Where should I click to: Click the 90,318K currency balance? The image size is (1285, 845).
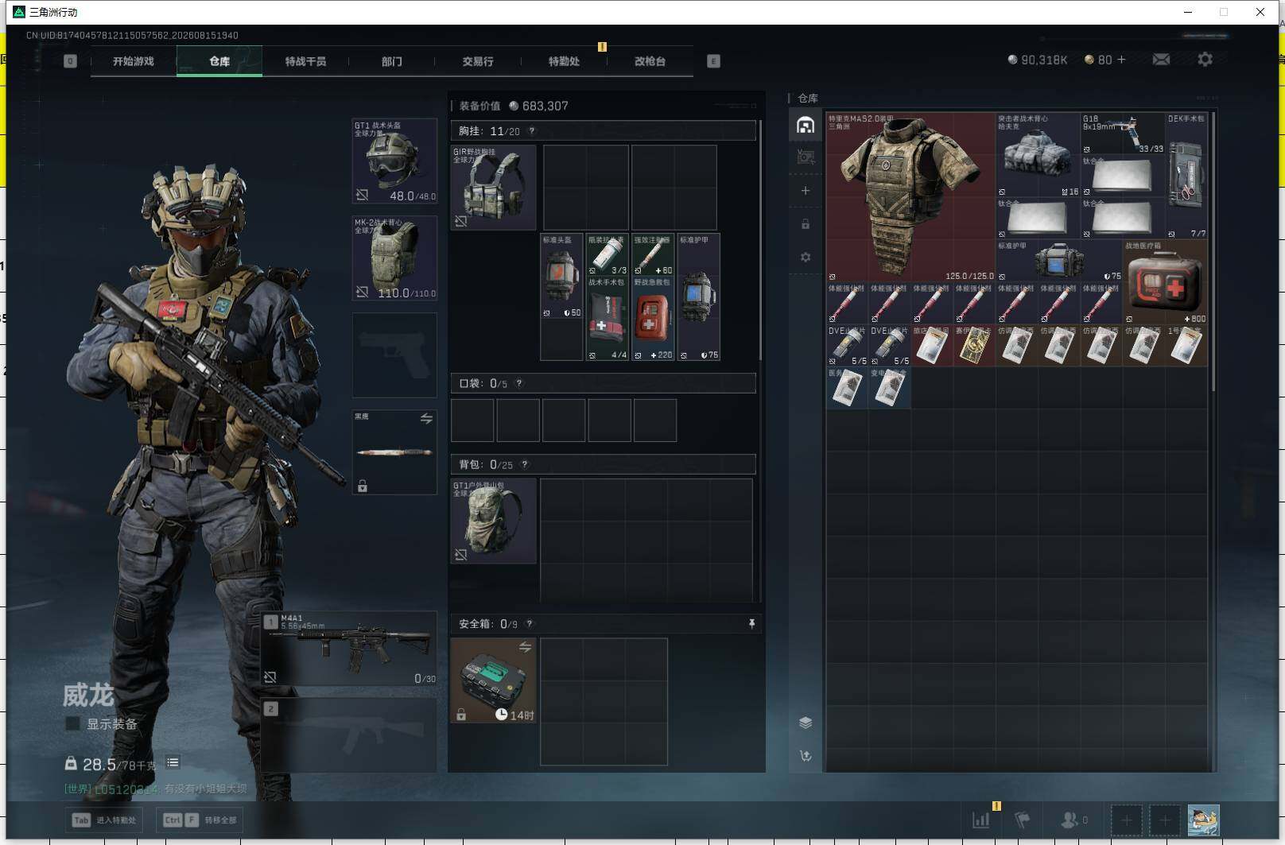point(1038,60)
